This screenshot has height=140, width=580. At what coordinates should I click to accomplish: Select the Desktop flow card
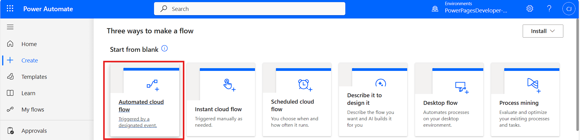tap(449, 103)
